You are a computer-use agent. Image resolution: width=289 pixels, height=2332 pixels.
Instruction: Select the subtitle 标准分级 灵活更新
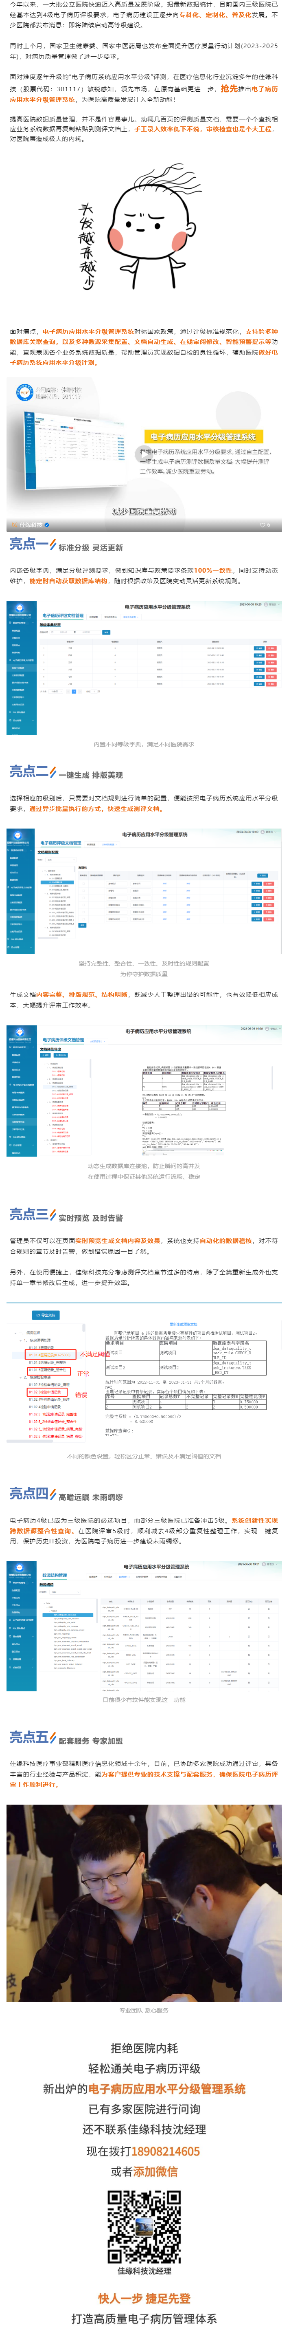[x=90, y=548]
